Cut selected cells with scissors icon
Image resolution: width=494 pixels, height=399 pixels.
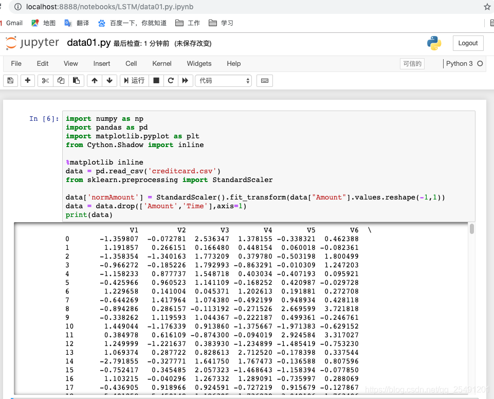point(45,81)
